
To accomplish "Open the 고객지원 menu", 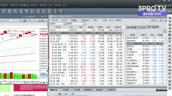I will pos(57,5).
